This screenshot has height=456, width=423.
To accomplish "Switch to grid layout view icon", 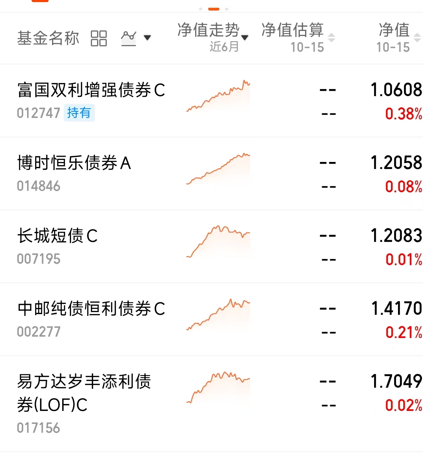I will coord(99,38).
